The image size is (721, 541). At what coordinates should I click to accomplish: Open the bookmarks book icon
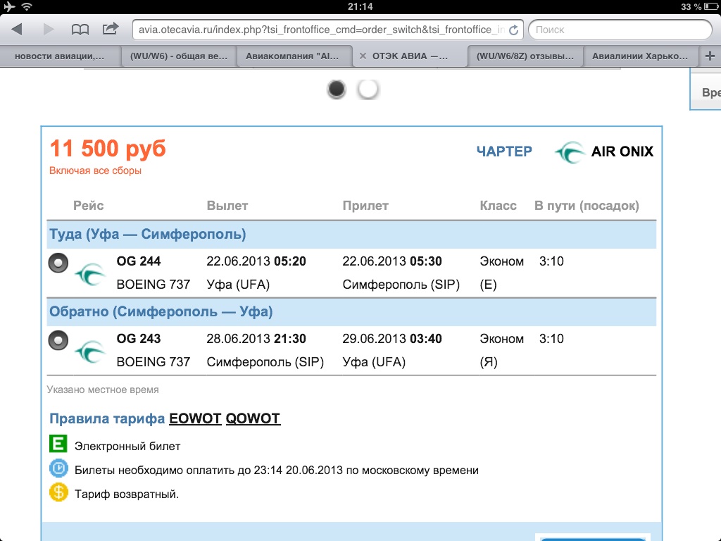tap(80, 30)
